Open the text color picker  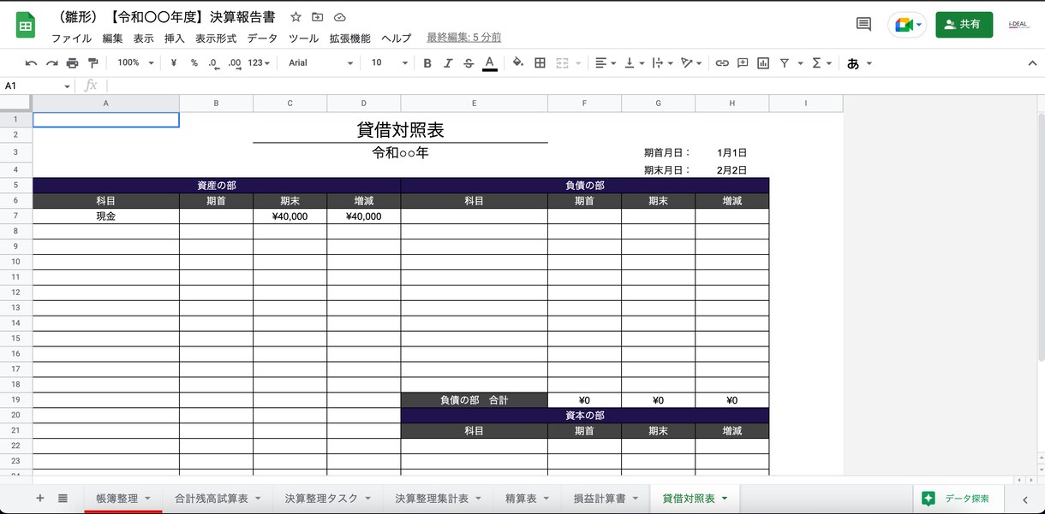pyautogui.click(x=490, y=63)
